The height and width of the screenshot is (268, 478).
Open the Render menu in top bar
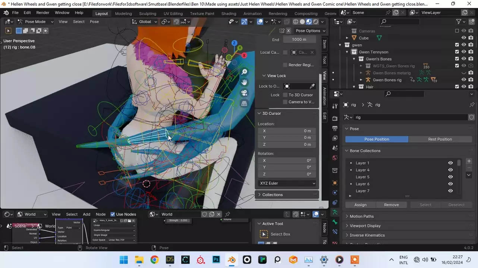tap(43, 13)
